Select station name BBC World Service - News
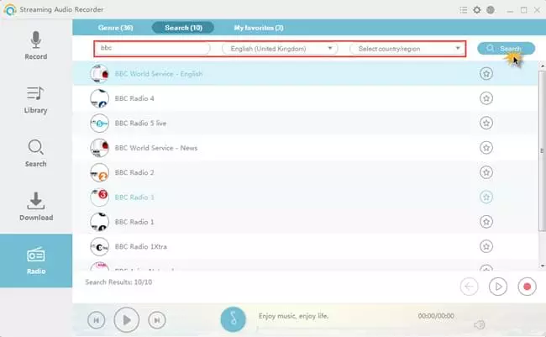Viewport: 546px width, 337px height. tap(156, 148)
